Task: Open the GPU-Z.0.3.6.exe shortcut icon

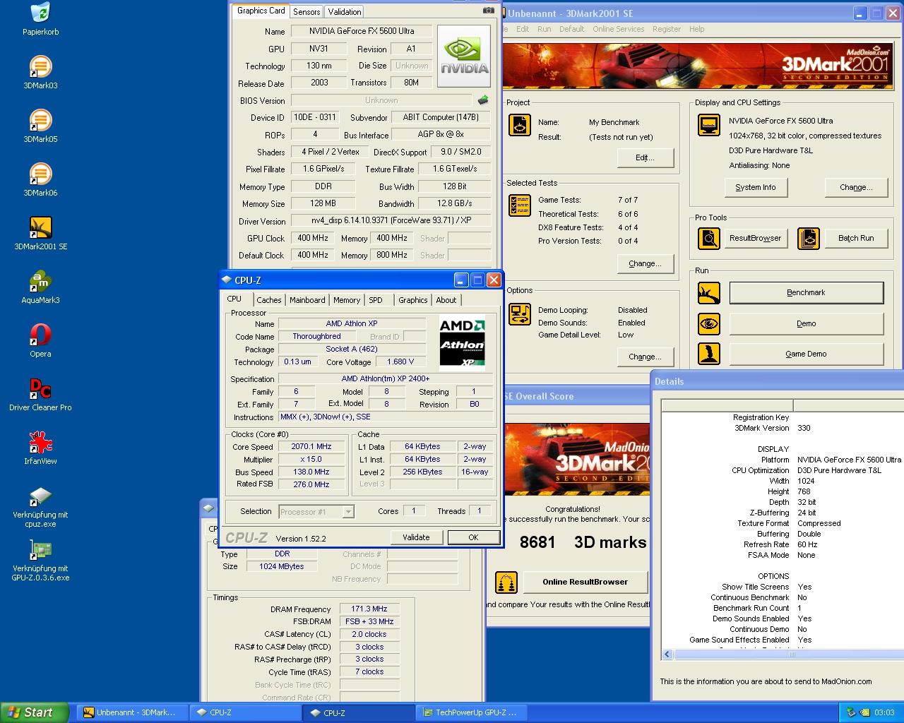Action: (40, 550)
